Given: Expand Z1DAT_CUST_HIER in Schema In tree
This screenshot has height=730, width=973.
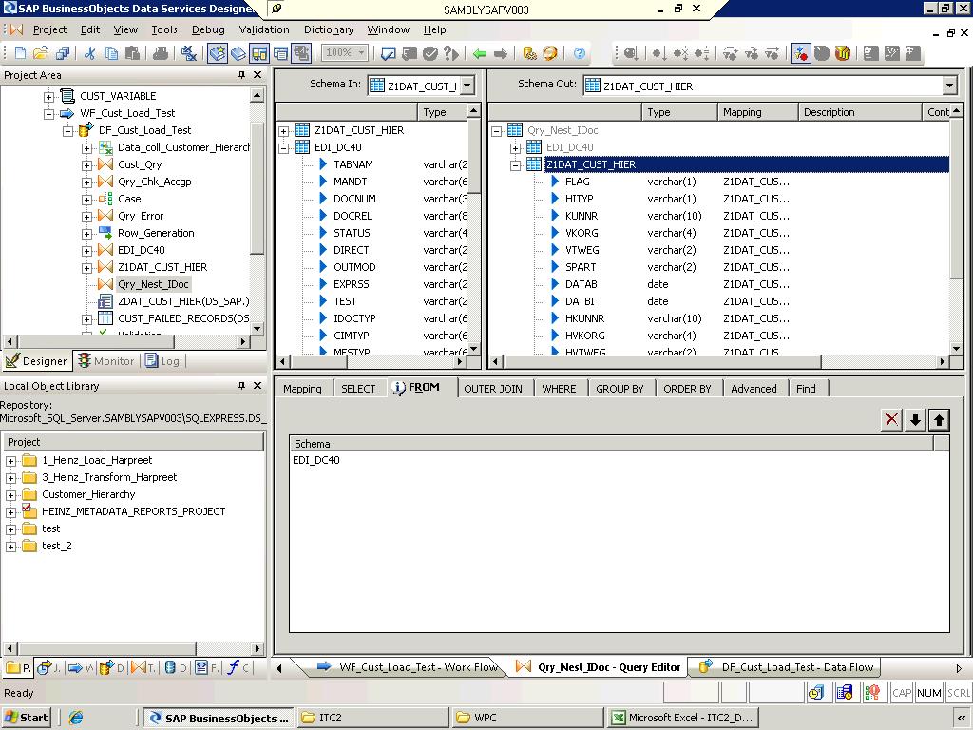Looking at the screenshot, I should click(283, 131).
